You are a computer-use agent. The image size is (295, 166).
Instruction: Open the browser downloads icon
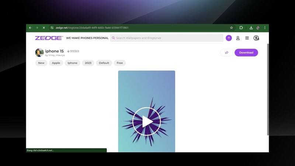click(251, 28)
